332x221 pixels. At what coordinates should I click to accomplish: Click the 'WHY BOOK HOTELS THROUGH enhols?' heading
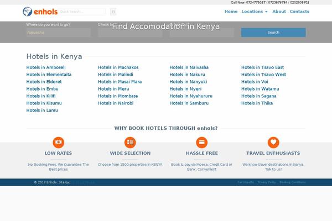(x=166, y=128)
